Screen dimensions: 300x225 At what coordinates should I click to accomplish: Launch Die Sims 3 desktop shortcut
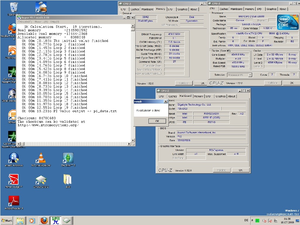[68, 160]
